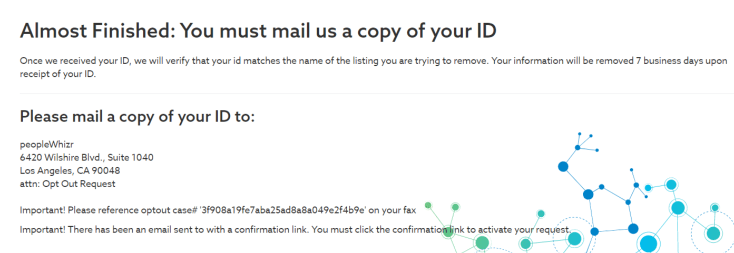Click the large cyan node in network graphic
The width and height of the screenshot is (734, 253).
click(x=649, y=244)
